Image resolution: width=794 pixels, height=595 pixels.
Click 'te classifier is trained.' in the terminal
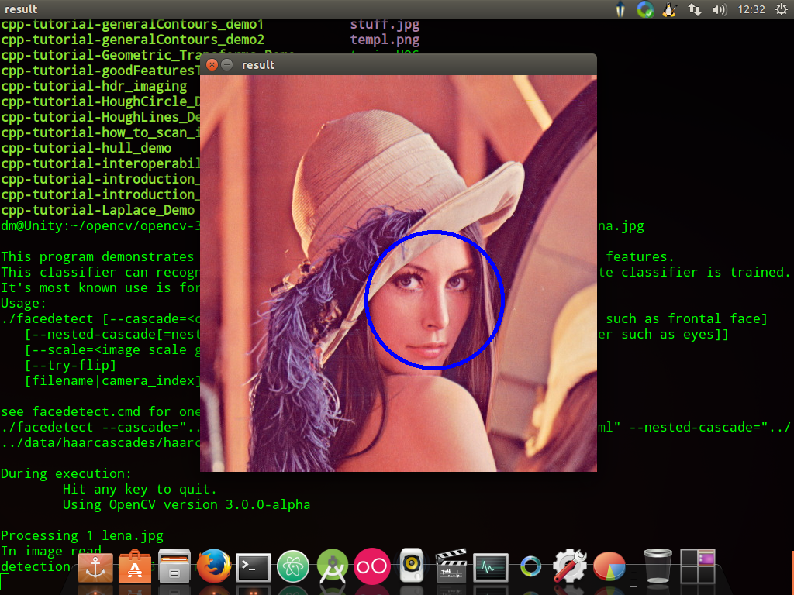[694, 273]
